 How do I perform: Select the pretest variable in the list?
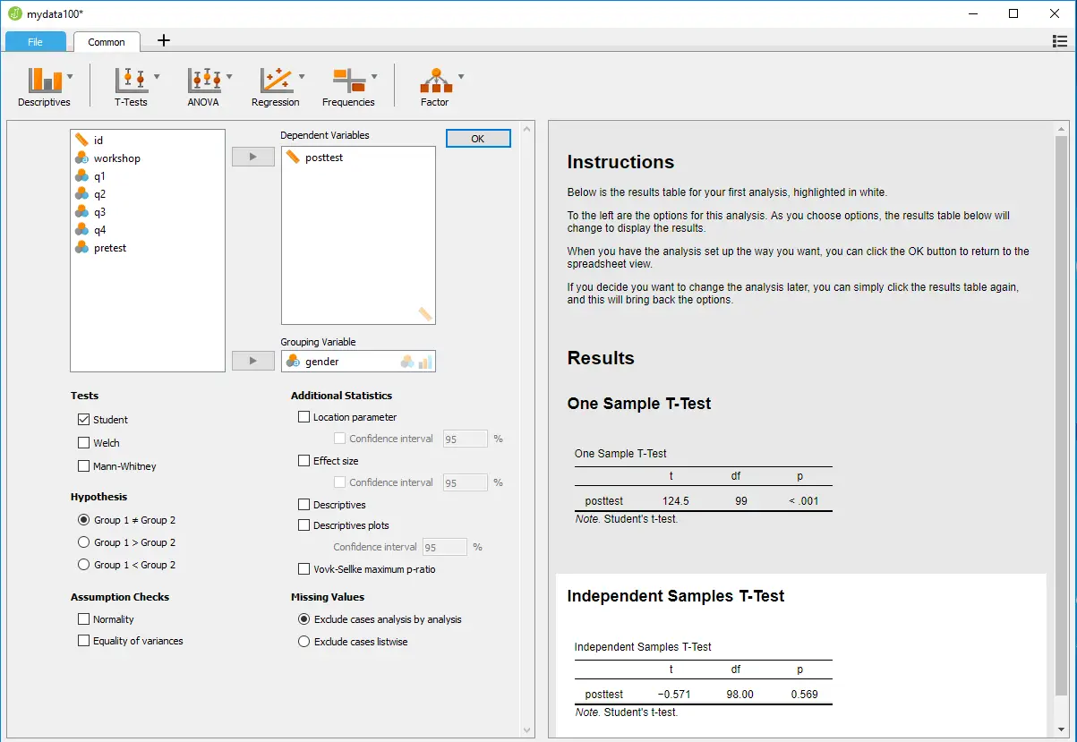[x=107, y=247]
